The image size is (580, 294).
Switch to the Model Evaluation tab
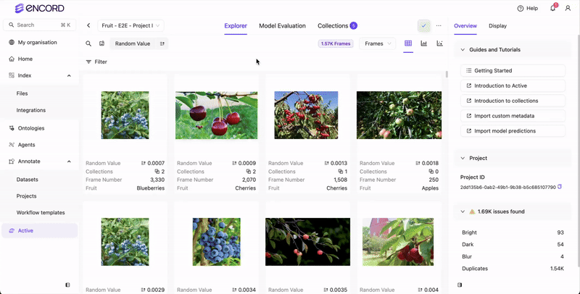coord(282,26)
